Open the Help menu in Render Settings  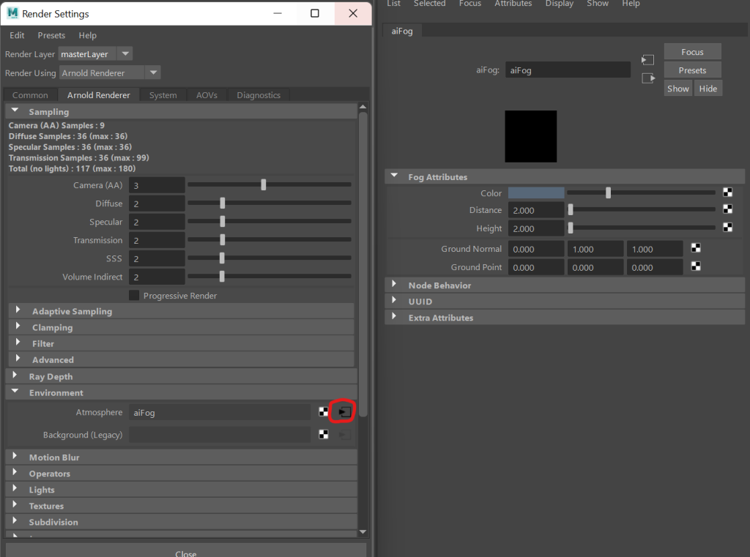tap(88, 35)
